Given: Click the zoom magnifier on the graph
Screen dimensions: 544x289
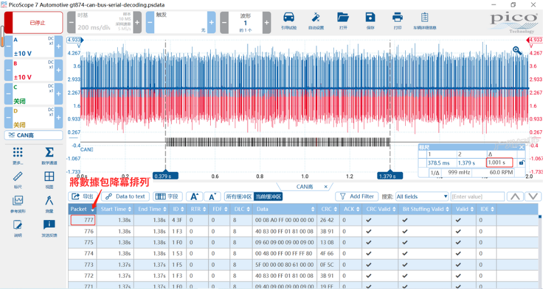Looking at the screenshot, I should point(517,51).
